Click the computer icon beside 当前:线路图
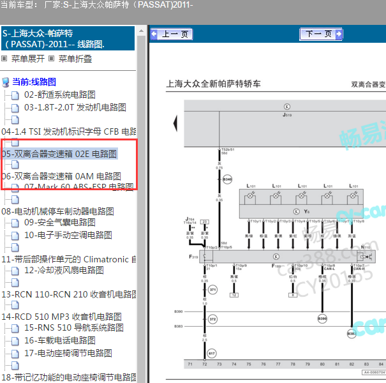Screen dimensions: 386x383 5,82
